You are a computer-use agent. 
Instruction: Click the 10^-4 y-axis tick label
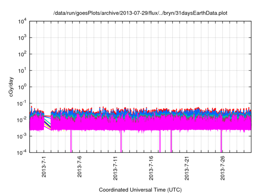[x=22, y=152]
